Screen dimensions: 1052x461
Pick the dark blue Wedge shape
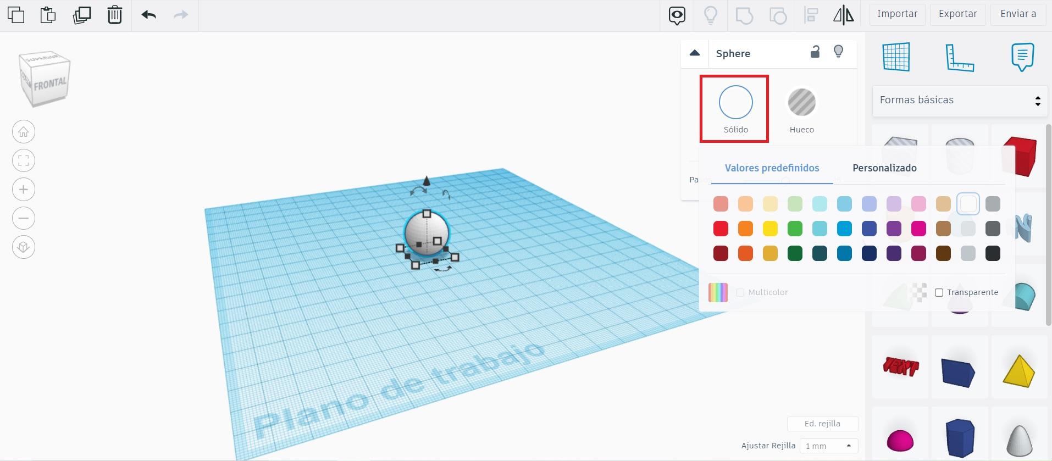958,373
